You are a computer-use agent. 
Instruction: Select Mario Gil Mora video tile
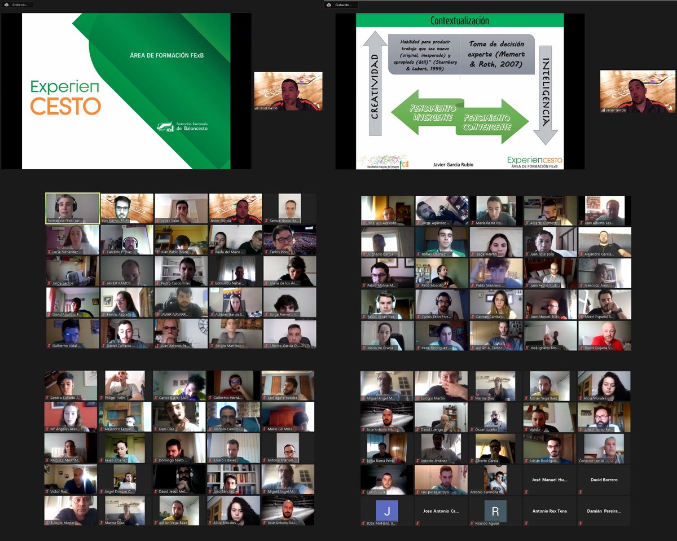pyautogui.click(x=288, y=417)
